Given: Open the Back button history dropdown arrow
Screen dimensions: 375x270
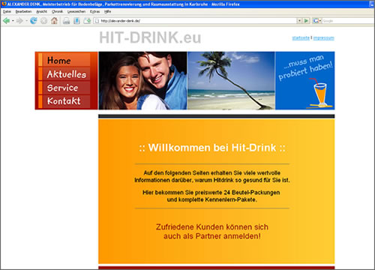Looking at the screenshot, I should 13,21.
